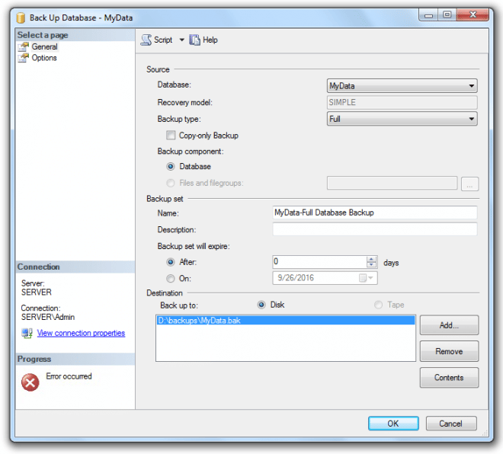This screenshot has width=503, height=454.
Task: Toggle the Copy-only Backup checkbox
Action: 171,135
